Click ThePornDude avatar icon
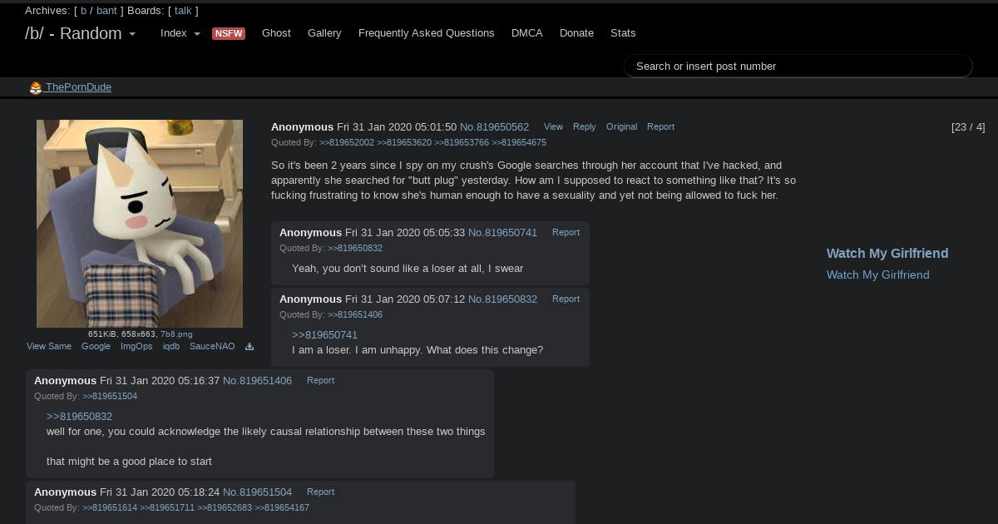 pos(36,87)
